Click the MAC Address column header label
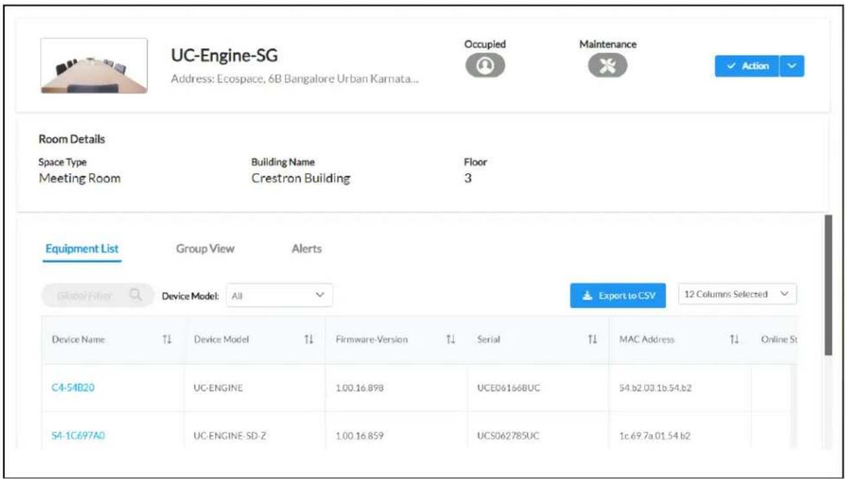The width and height of the screenshot is (845, 479). click(647, 340)
